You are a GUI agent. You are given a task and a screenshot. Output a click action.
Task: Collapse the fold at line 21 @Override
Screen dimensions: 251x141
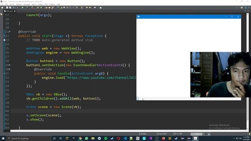pyautogui.click(x=9, y=32)
